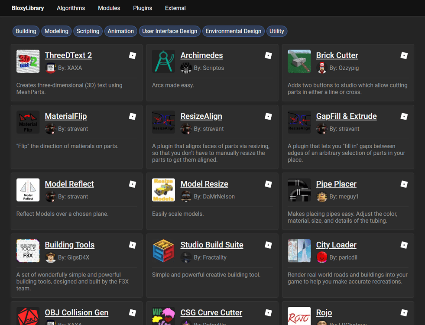Open the Archimedes compass icon
The height and width of the screenshot is (325, 425).
pos(163,61)
